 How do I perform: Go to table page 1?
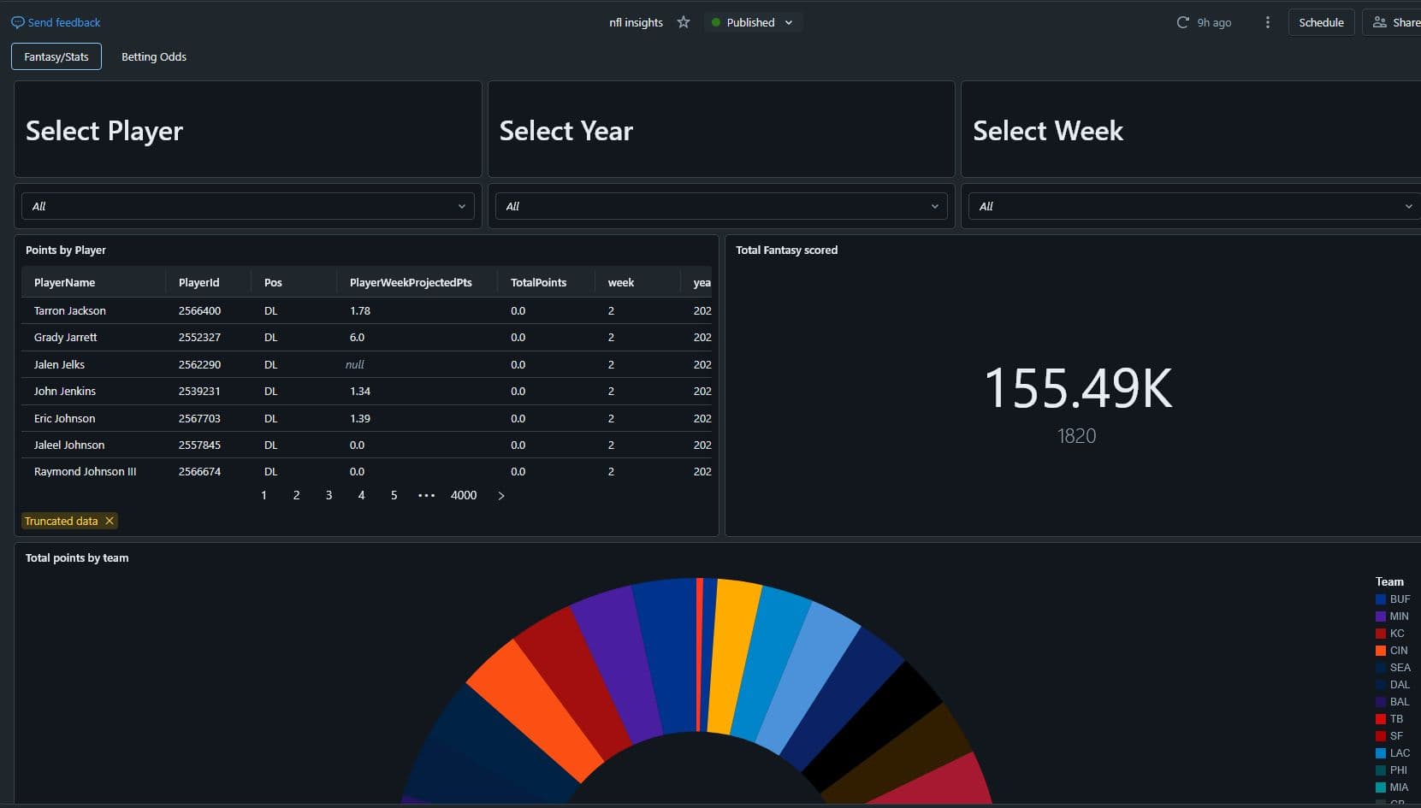click(263, 495)
